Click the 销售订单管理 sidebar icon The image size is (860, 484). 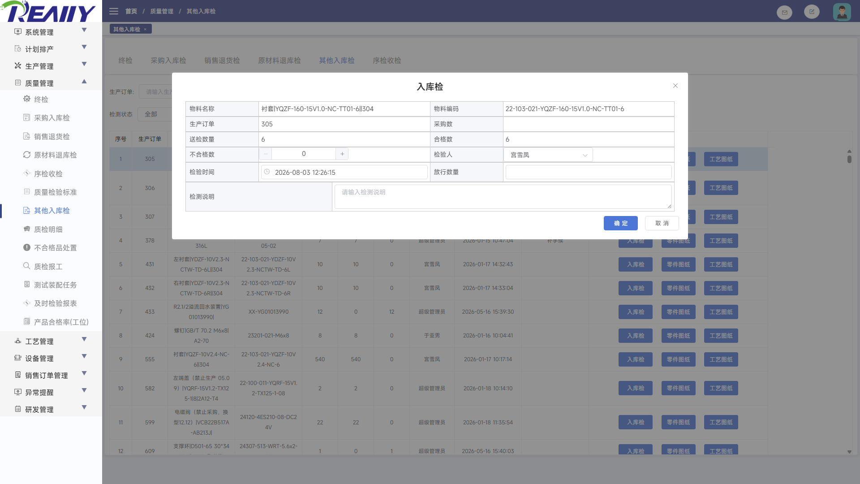click(18, 375)
